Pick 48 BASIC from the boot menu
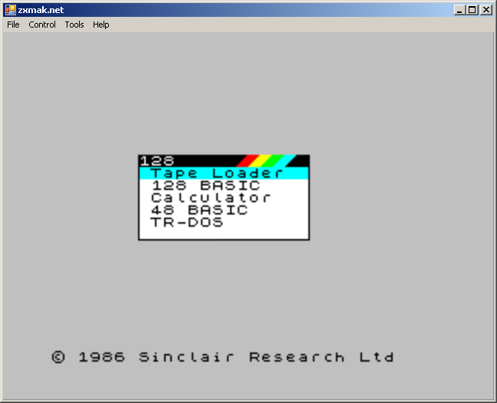The height and width of the screenshot is (403, 497). pos(199,210)
